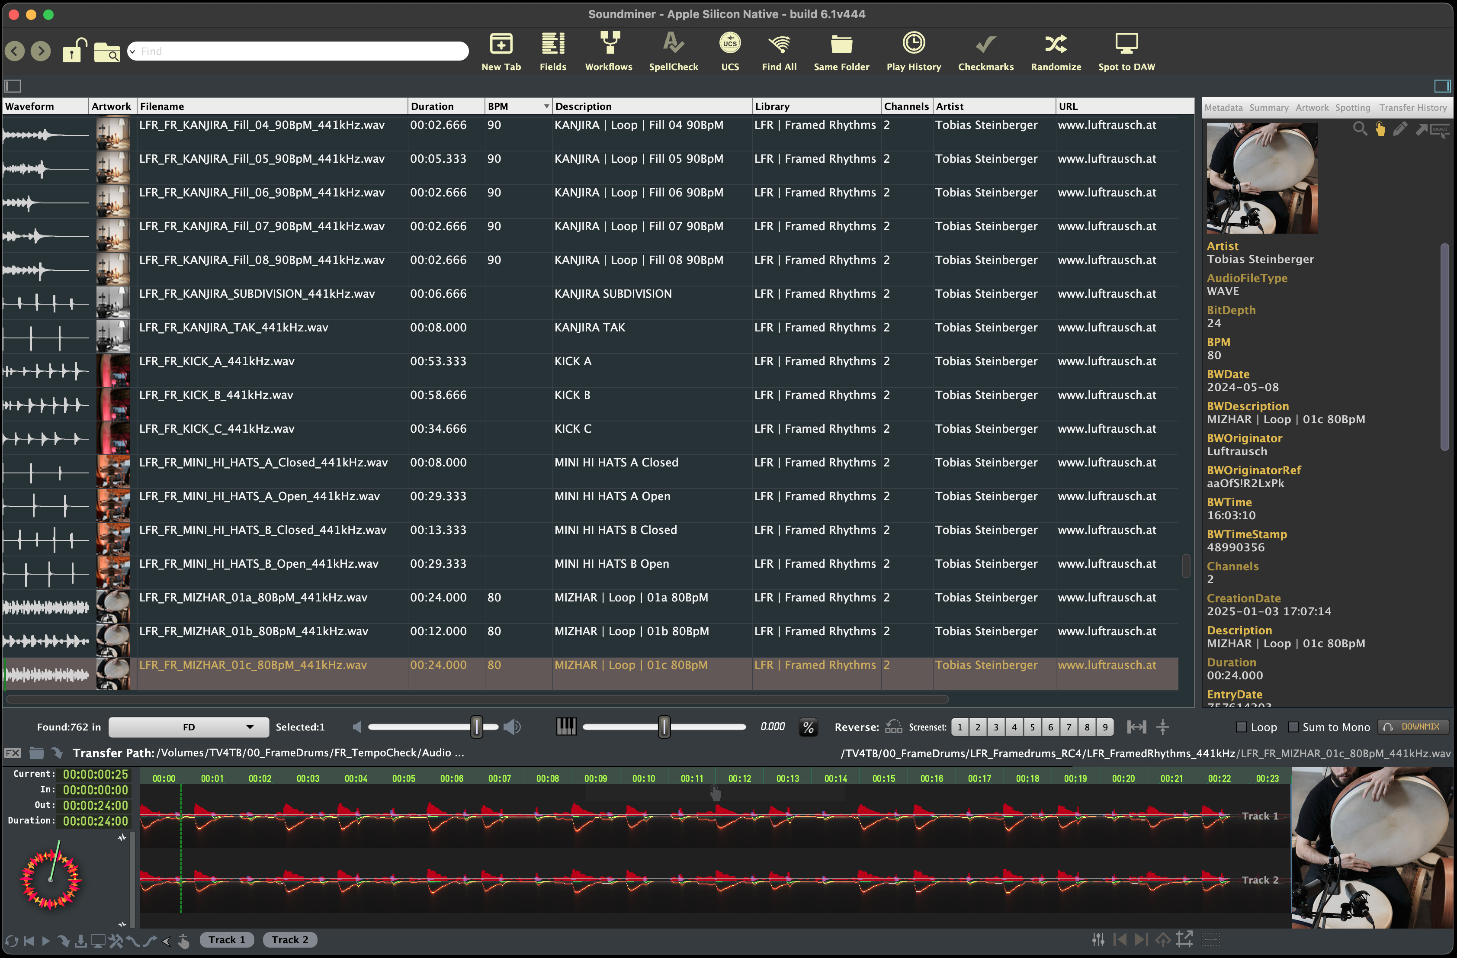Enable the Sum to Mono checkbox
This screenshot has height=958, width=1457.
click(1293, 727)
